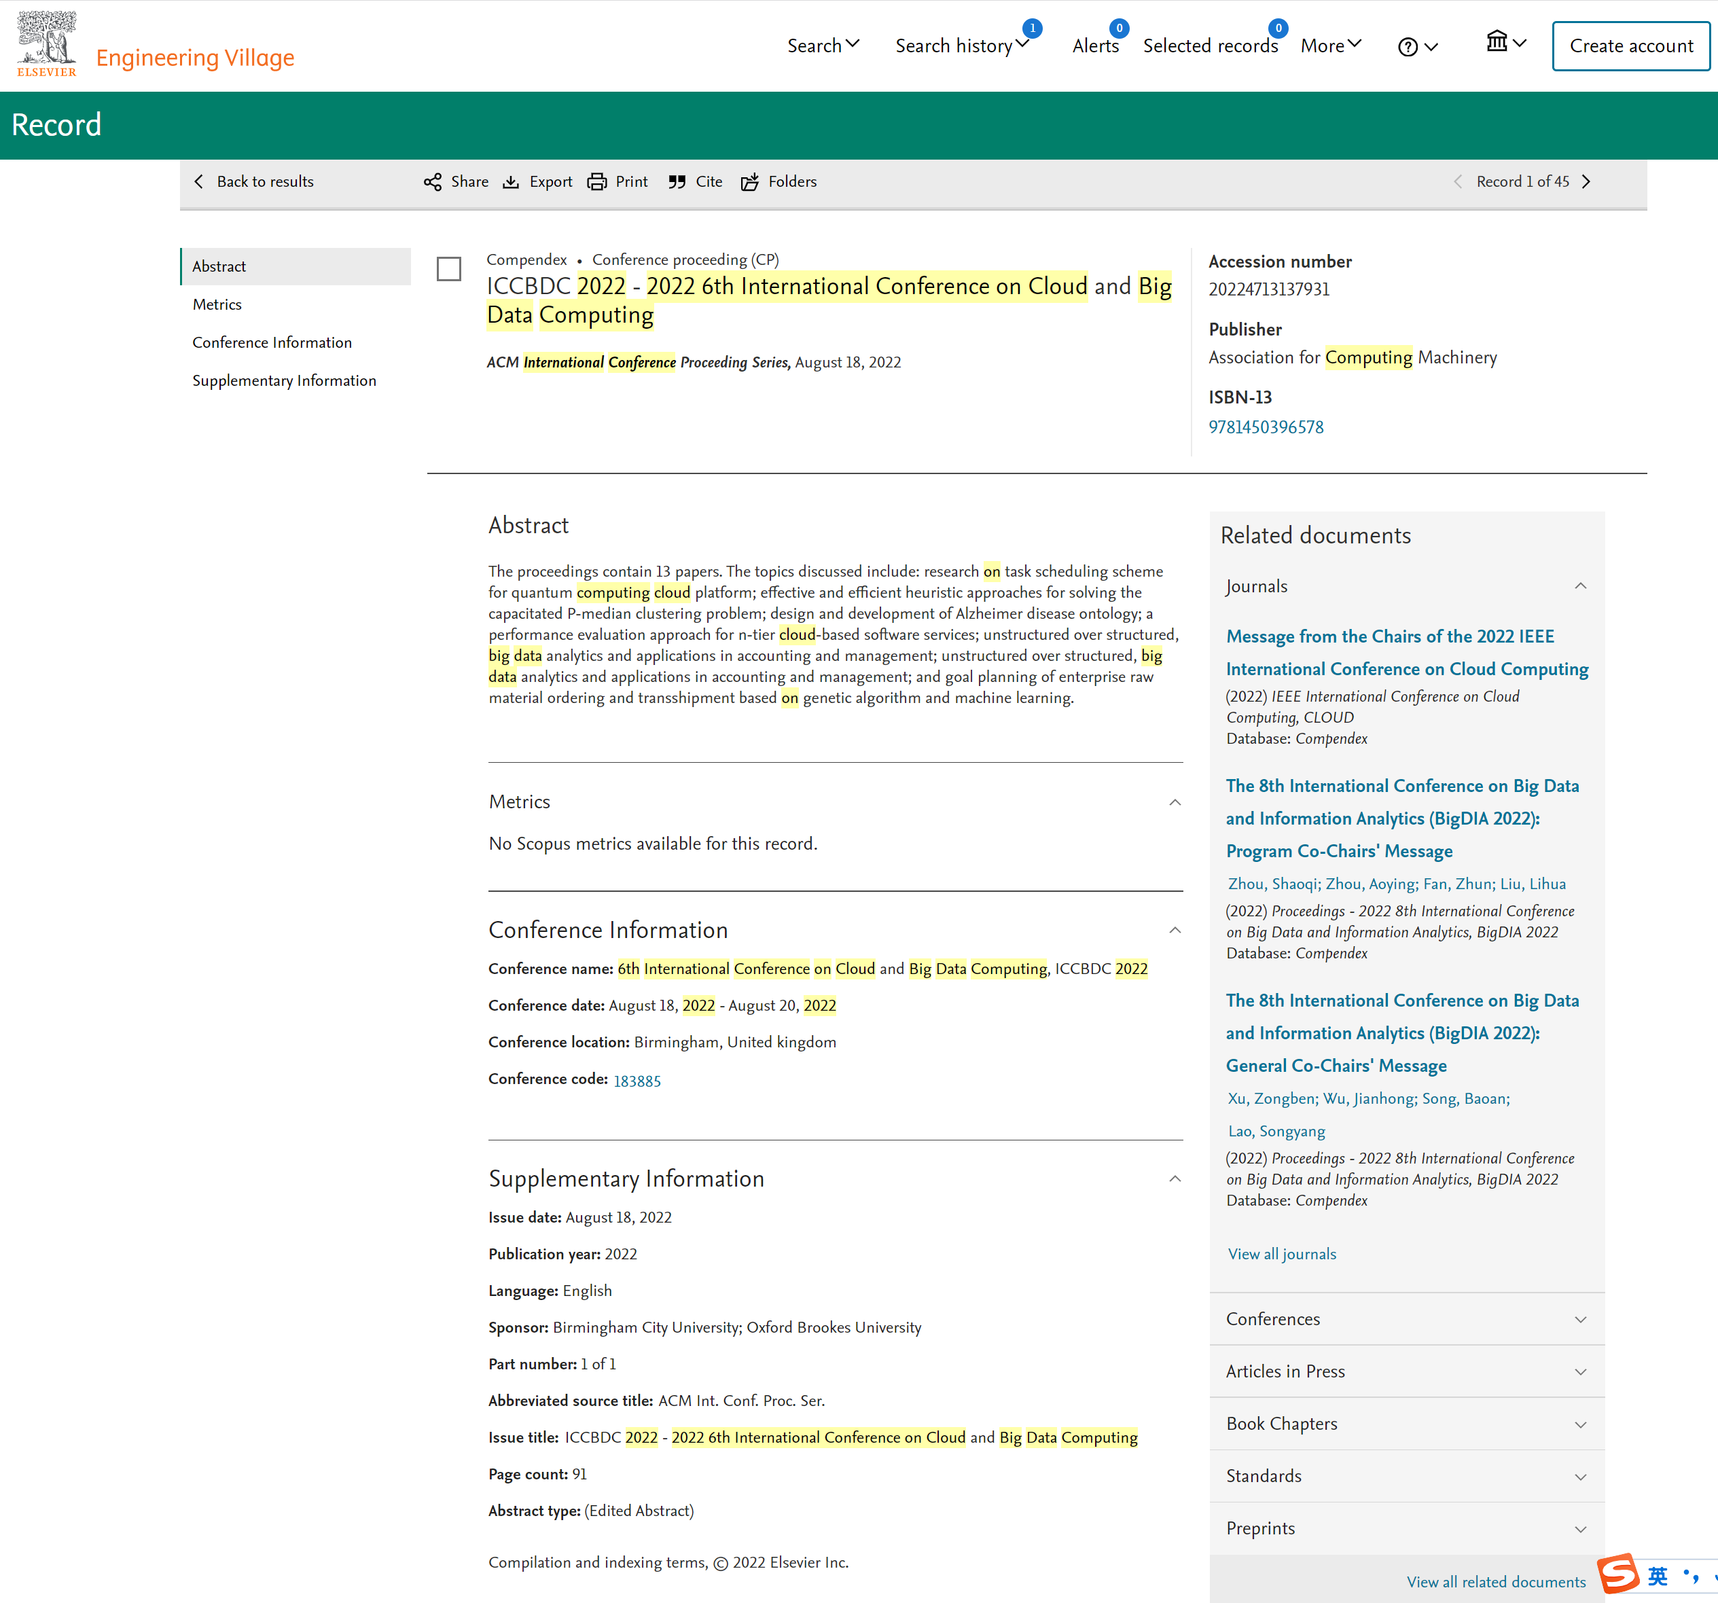
Task: Collapse the Metrics section
Action: click(x=1175, y=802)
